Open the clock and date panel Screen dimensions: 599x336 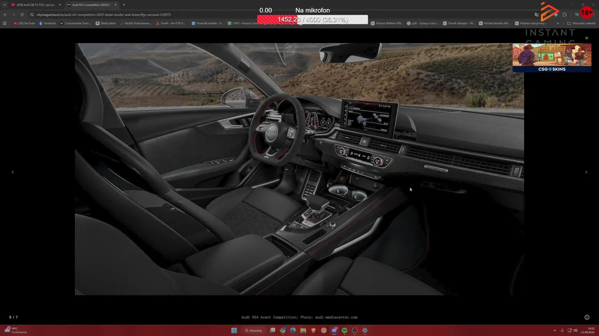pos(588,330)
